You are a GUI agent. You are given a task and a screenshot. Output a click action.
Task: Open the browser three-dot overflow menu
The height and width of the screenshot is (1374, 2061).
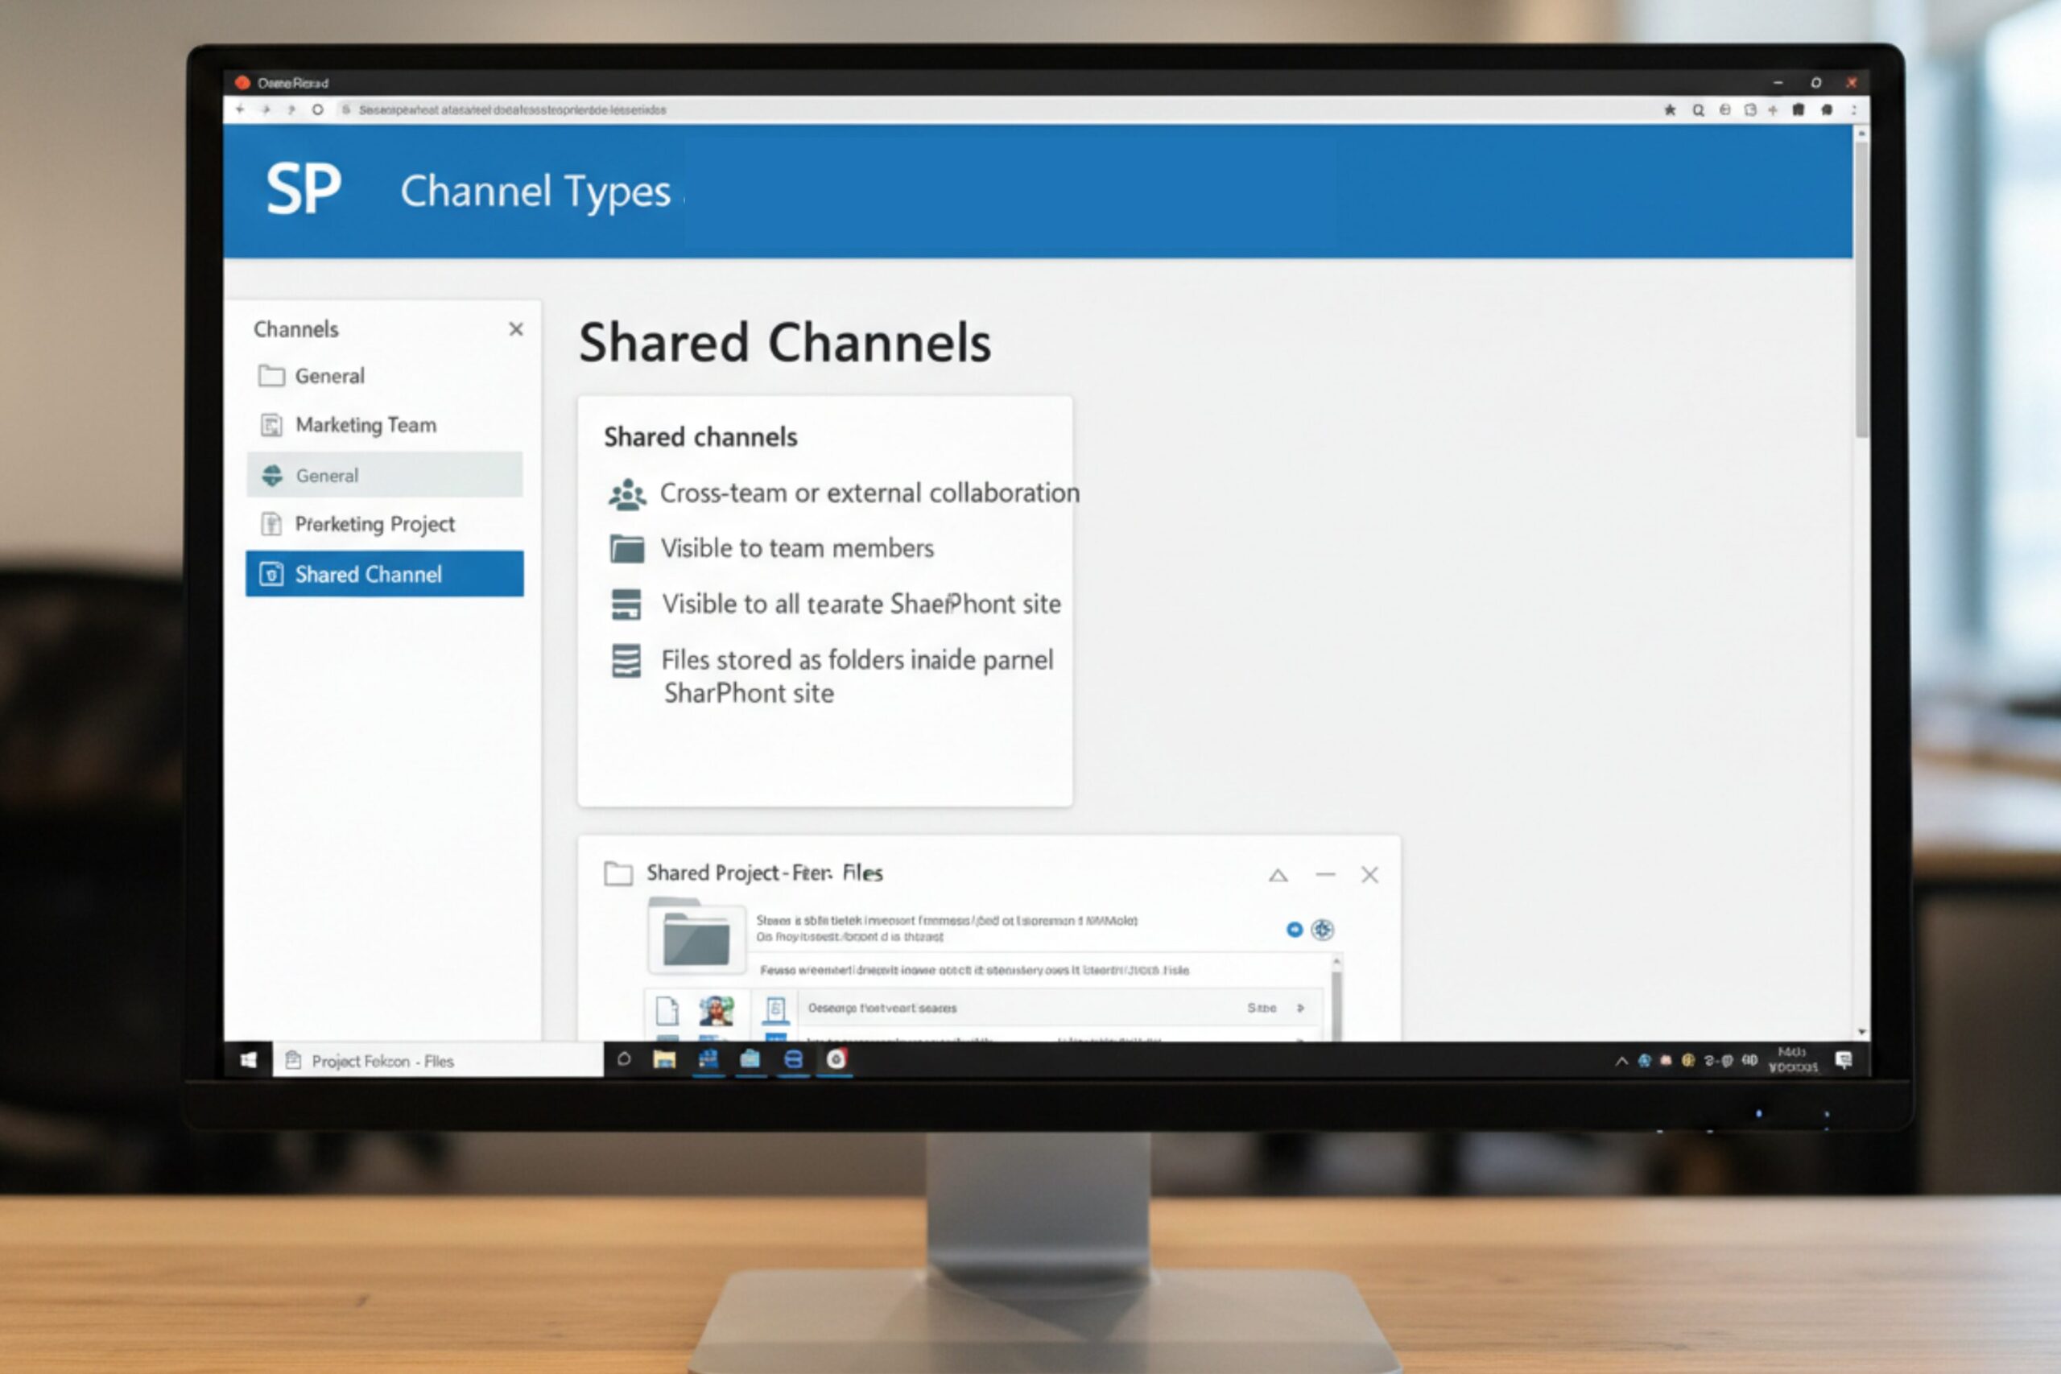click(x=1853, y=110)
